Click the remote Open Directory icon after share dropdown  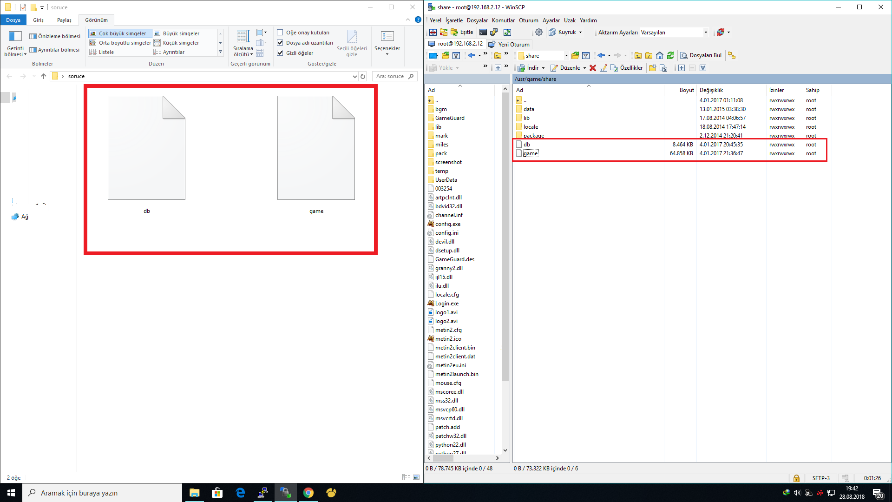click(575, 55)
